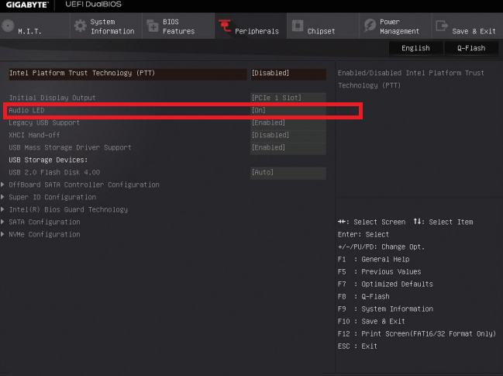Expand Super IO Configuration arrow
This screenshot has height=376, width=503.
point(2,197)
